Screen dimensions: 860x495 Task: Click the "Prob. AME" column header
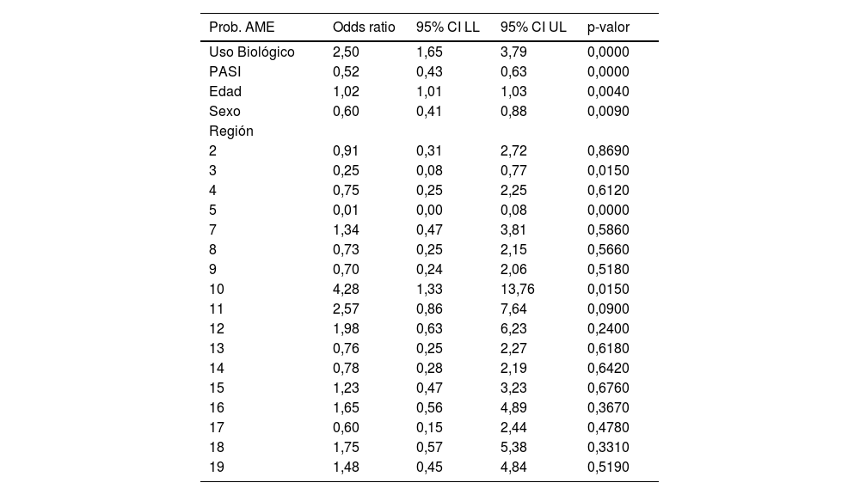[242, 27]
